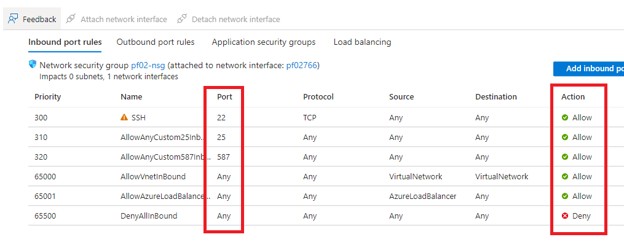Click the green Allow icon for AllowVnetInBound

coord(565,177)
